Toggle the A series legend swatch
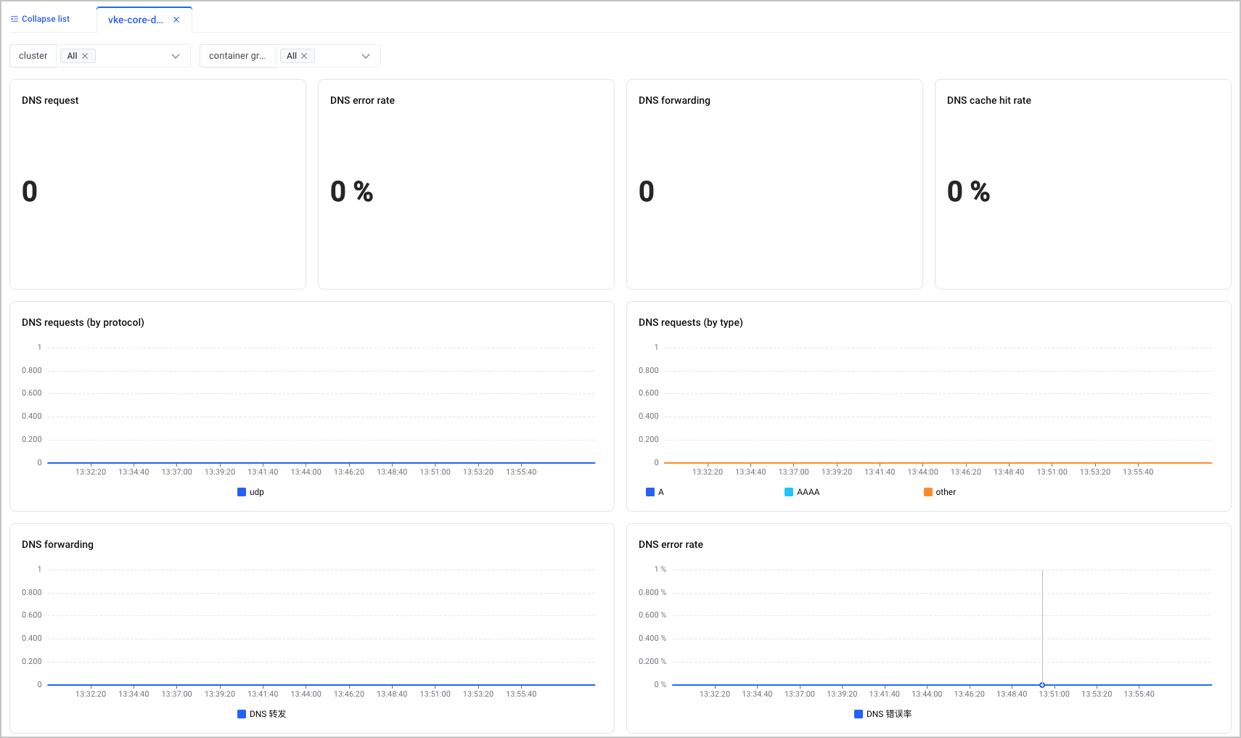 [650, 492]
